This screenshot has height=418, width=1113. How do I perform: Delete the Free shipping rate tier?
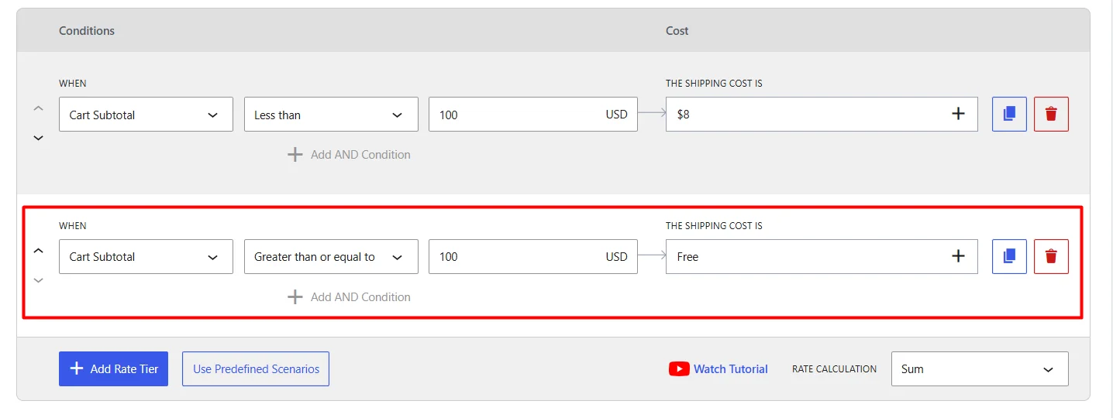coord(1051,256)
